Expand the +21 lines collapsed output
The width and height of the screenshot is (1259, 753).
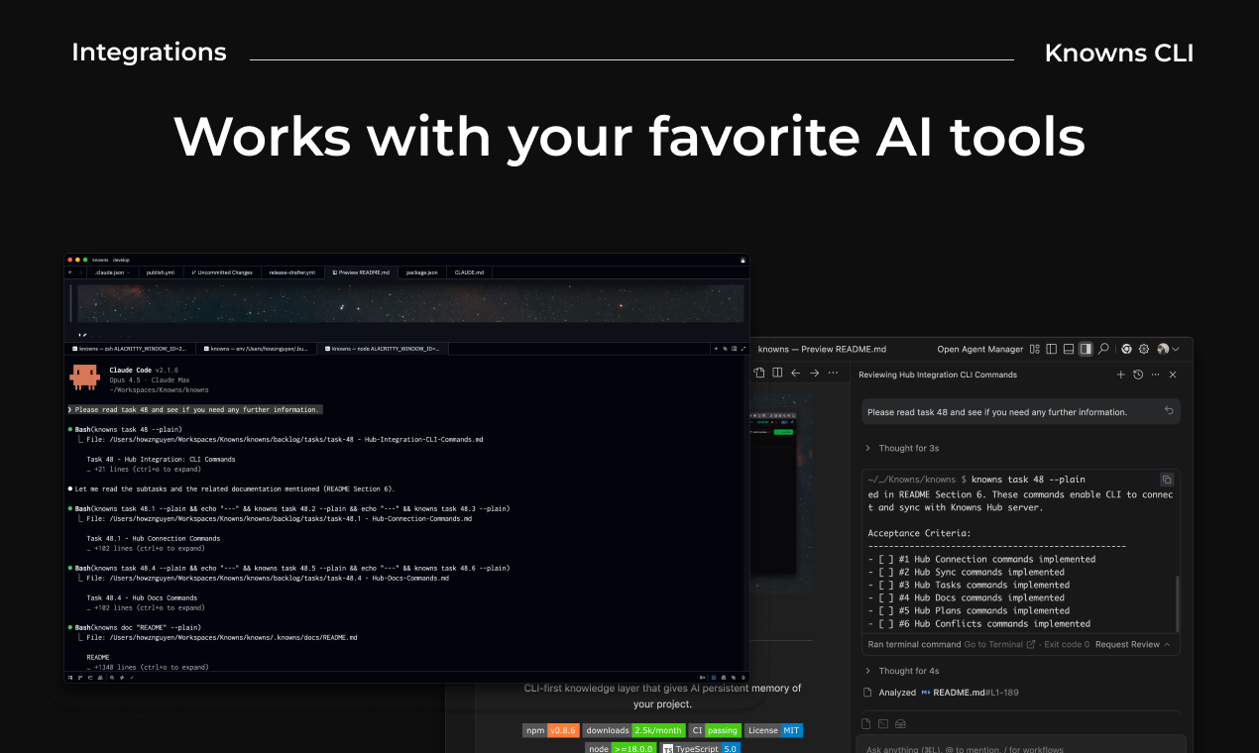[x=144, y=469]
